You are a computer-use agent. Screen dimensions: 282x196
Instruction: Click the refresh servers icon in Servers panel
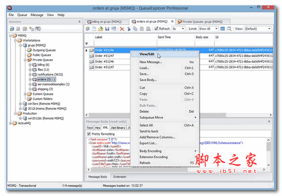coord(12,29)
